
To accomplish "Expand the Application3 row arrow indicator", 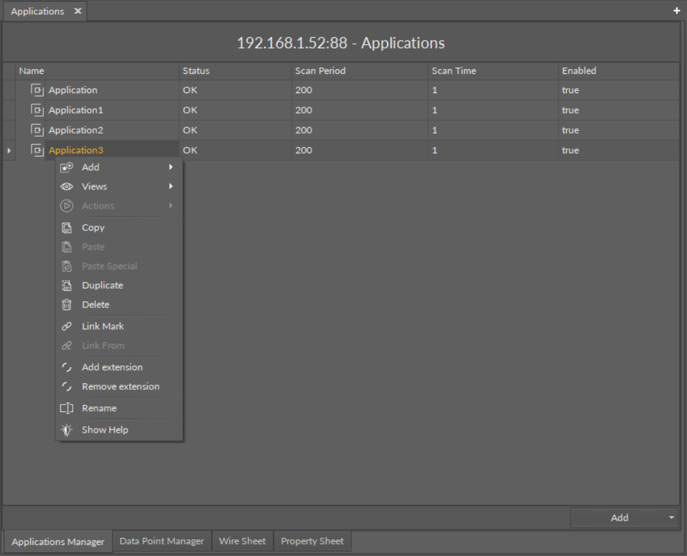I will pos(9,150).
